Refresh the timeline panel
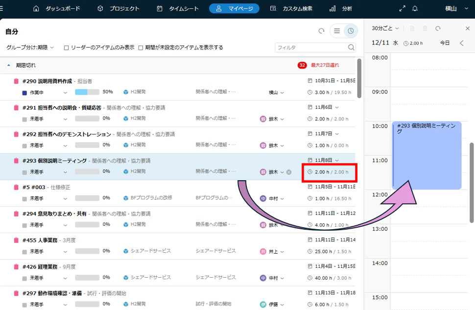Viewport: 475px width, 310px height. (x=438, y=28)
